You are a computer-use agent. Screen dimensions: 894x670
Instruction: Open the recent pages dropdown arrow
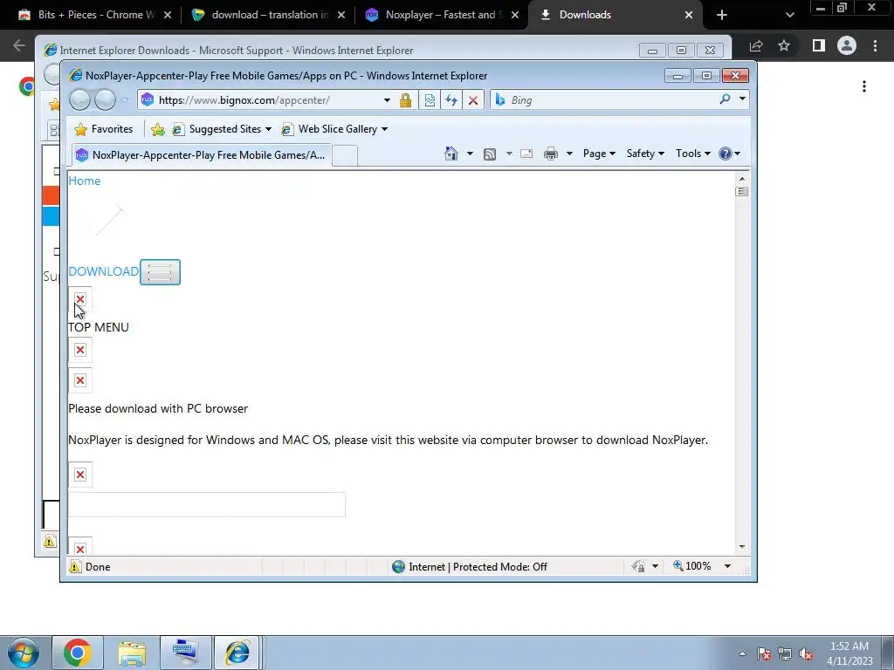click(x=124, y=100)
